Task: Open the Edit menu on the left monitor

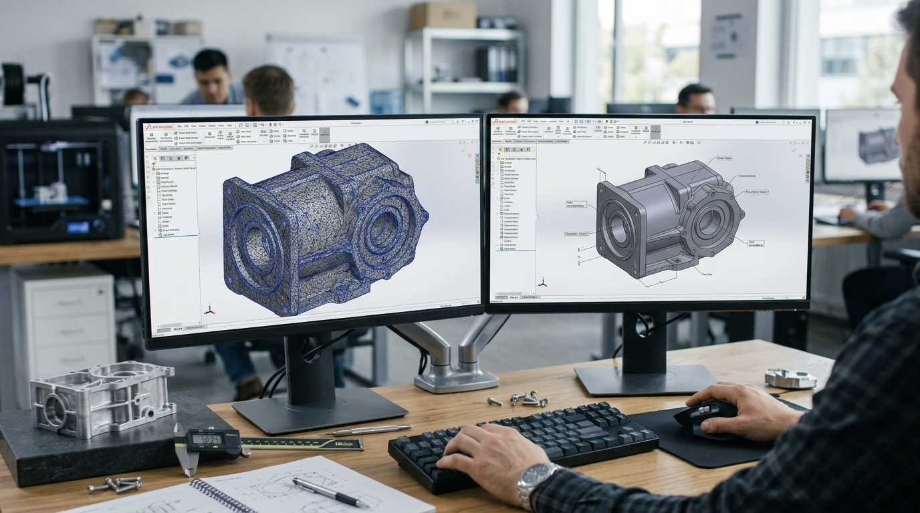Action: [187, 126]
